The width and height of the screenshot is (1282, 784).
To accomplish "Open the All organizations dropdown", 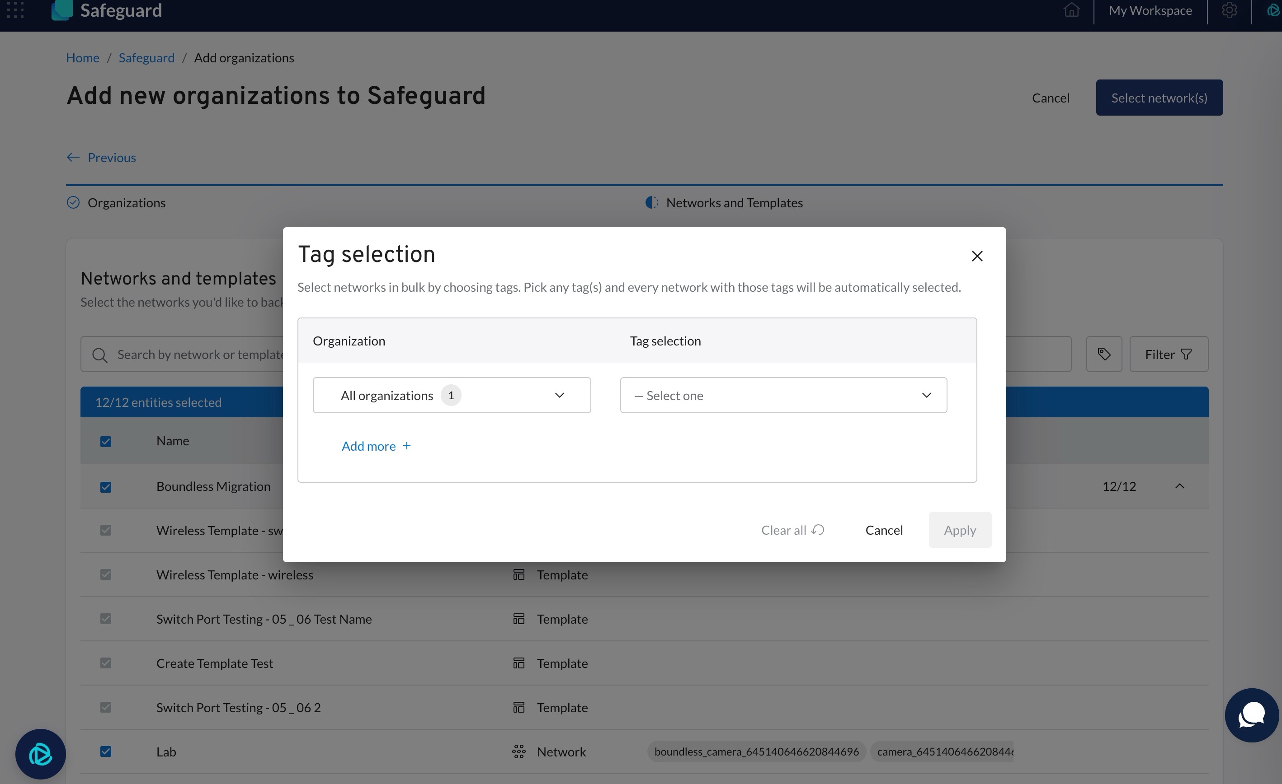I will click(451, 395).
